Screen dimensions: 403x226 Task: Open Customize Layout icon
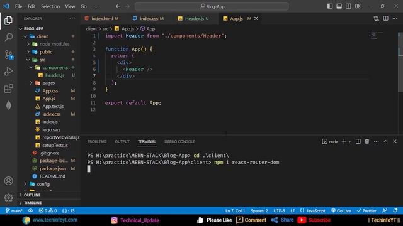pyautogui.click(x=358, y=6)
